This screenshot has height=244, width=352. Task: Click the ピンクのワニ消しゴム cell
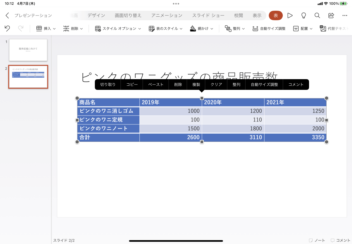[108, 111]
